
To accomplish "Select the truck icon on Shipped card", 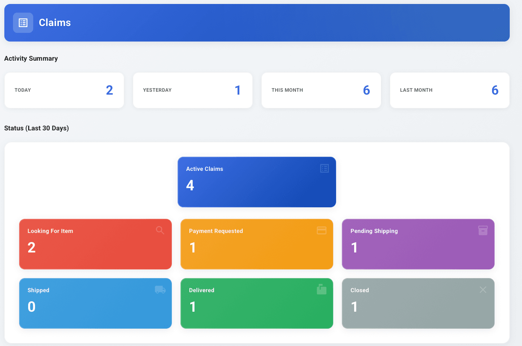I will [x=160, y=289].
